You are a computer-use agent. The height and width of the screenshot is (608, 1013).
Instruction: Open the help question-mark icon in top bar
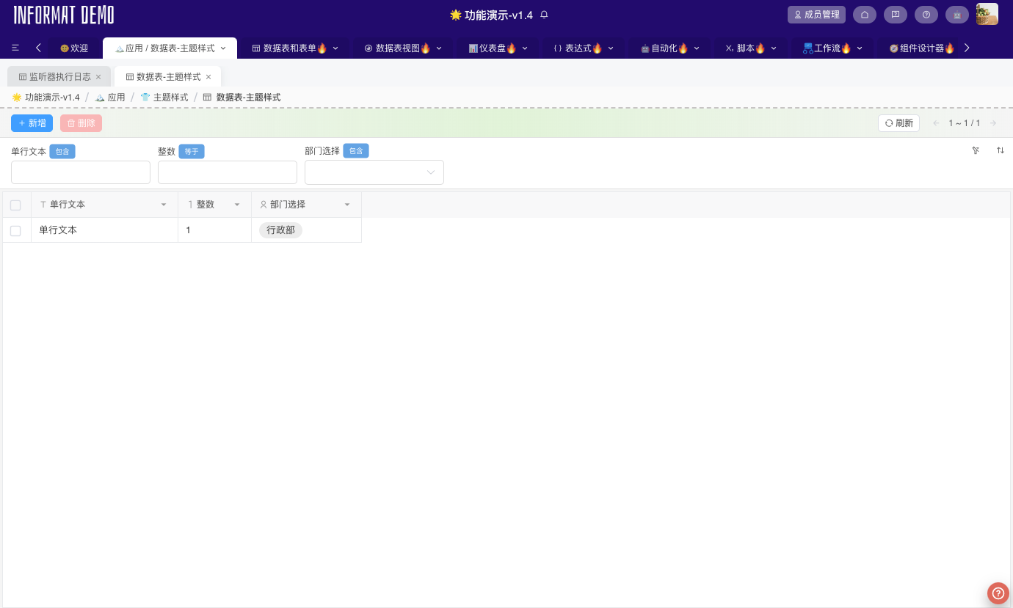926,15
